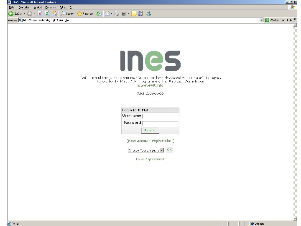Open the Bearbeiten menu
The width and height of the screenshot is (301, 226).
tap(24, 7)
